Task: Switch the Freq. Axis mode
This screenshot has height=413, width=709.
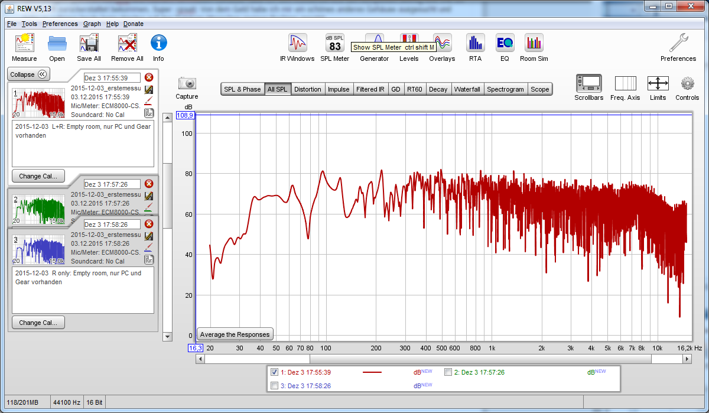Action: [625, 83]
